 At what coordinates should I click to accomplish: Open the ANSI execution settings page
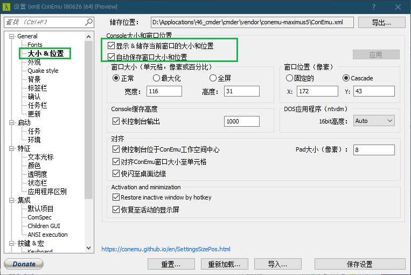coord(47,235)
